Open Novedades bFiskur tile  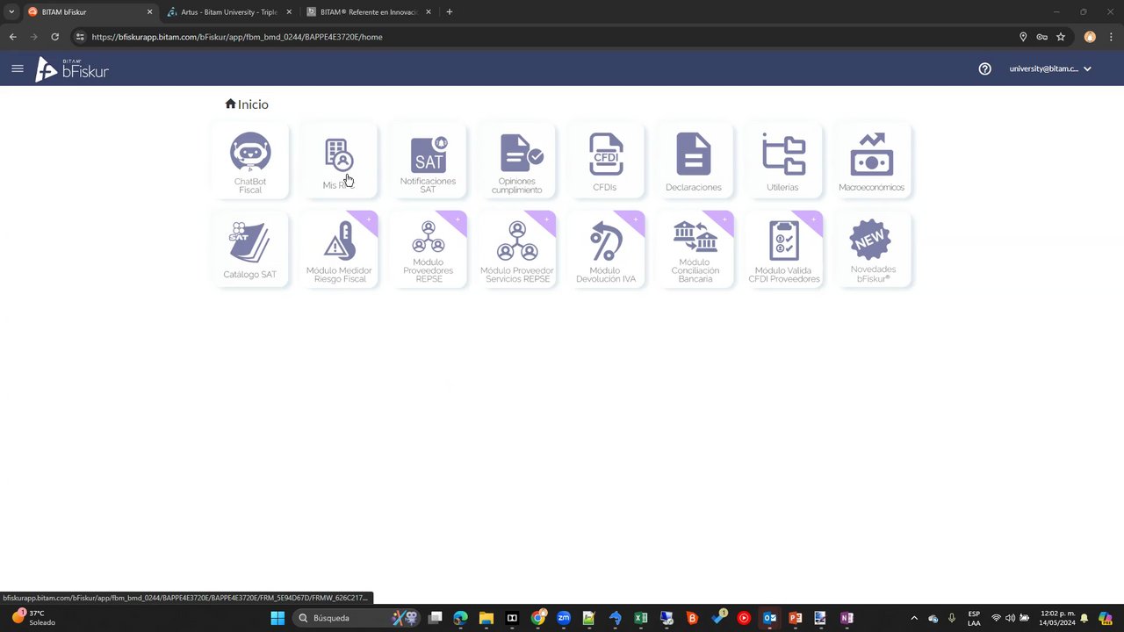[x=872, y=250]
